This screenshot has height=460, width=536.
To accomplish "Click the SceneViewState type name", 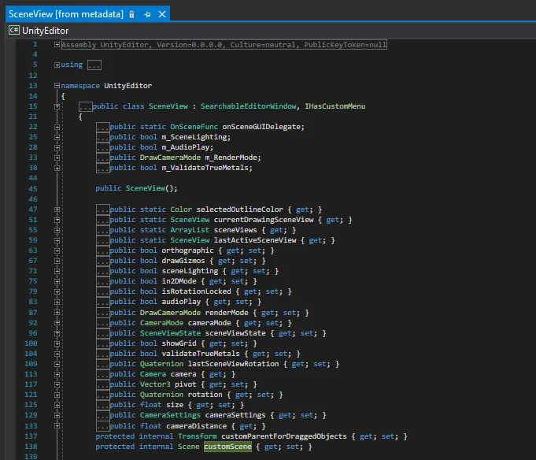I will pos(170,333).
